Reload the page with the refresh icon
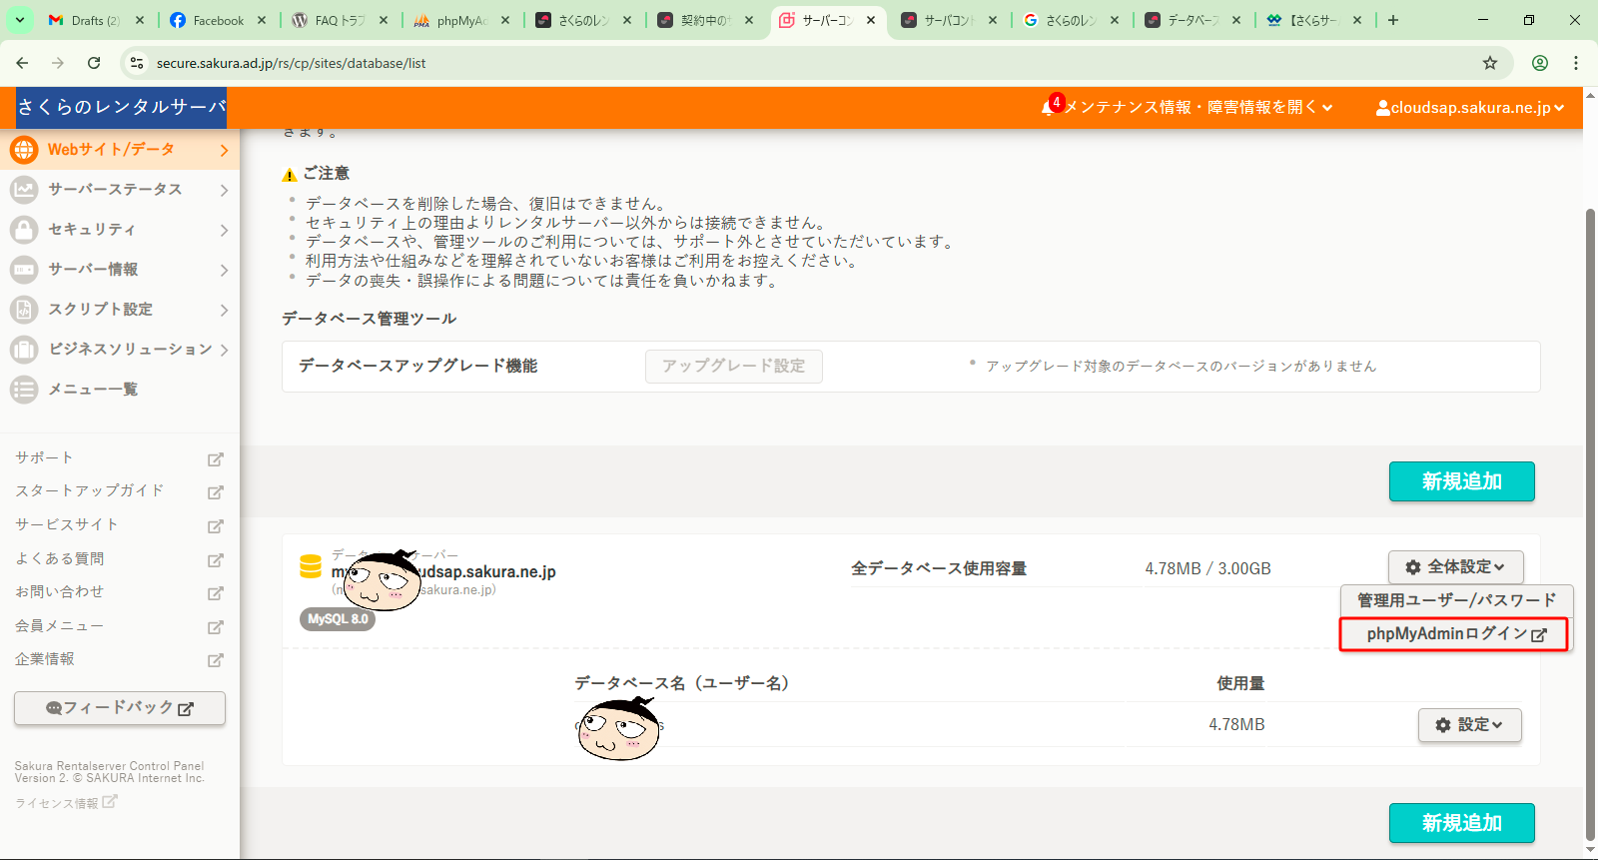Screen dimensions: 1598x860 (94, 63)
